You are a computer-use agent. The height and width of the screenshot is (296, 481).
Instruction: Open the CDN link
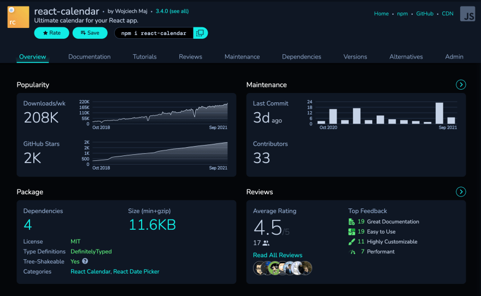[448, 14]
